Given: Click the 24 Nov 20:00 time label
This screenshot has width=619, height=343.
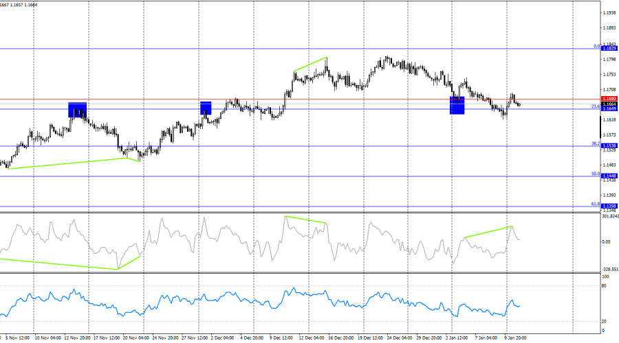Looking at the screenshot, I should pyautogui.click(x=165, y=338).
